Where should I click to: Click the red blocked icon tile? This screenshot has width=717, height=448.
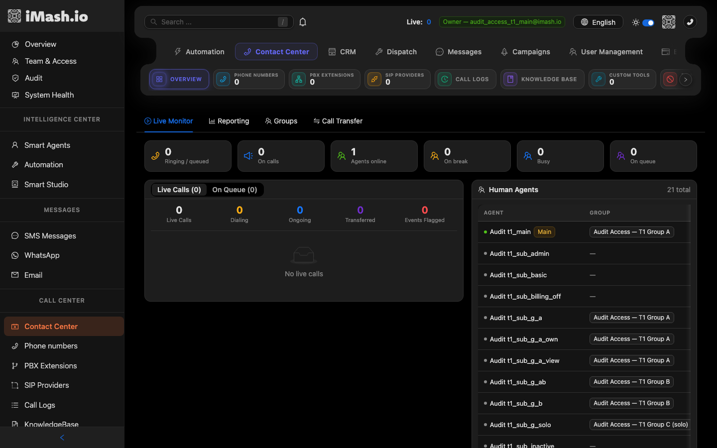[670, 79]
